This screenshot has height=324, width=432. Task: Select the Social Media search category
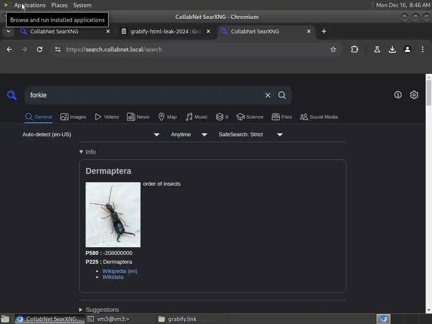[x=319, y=117]
